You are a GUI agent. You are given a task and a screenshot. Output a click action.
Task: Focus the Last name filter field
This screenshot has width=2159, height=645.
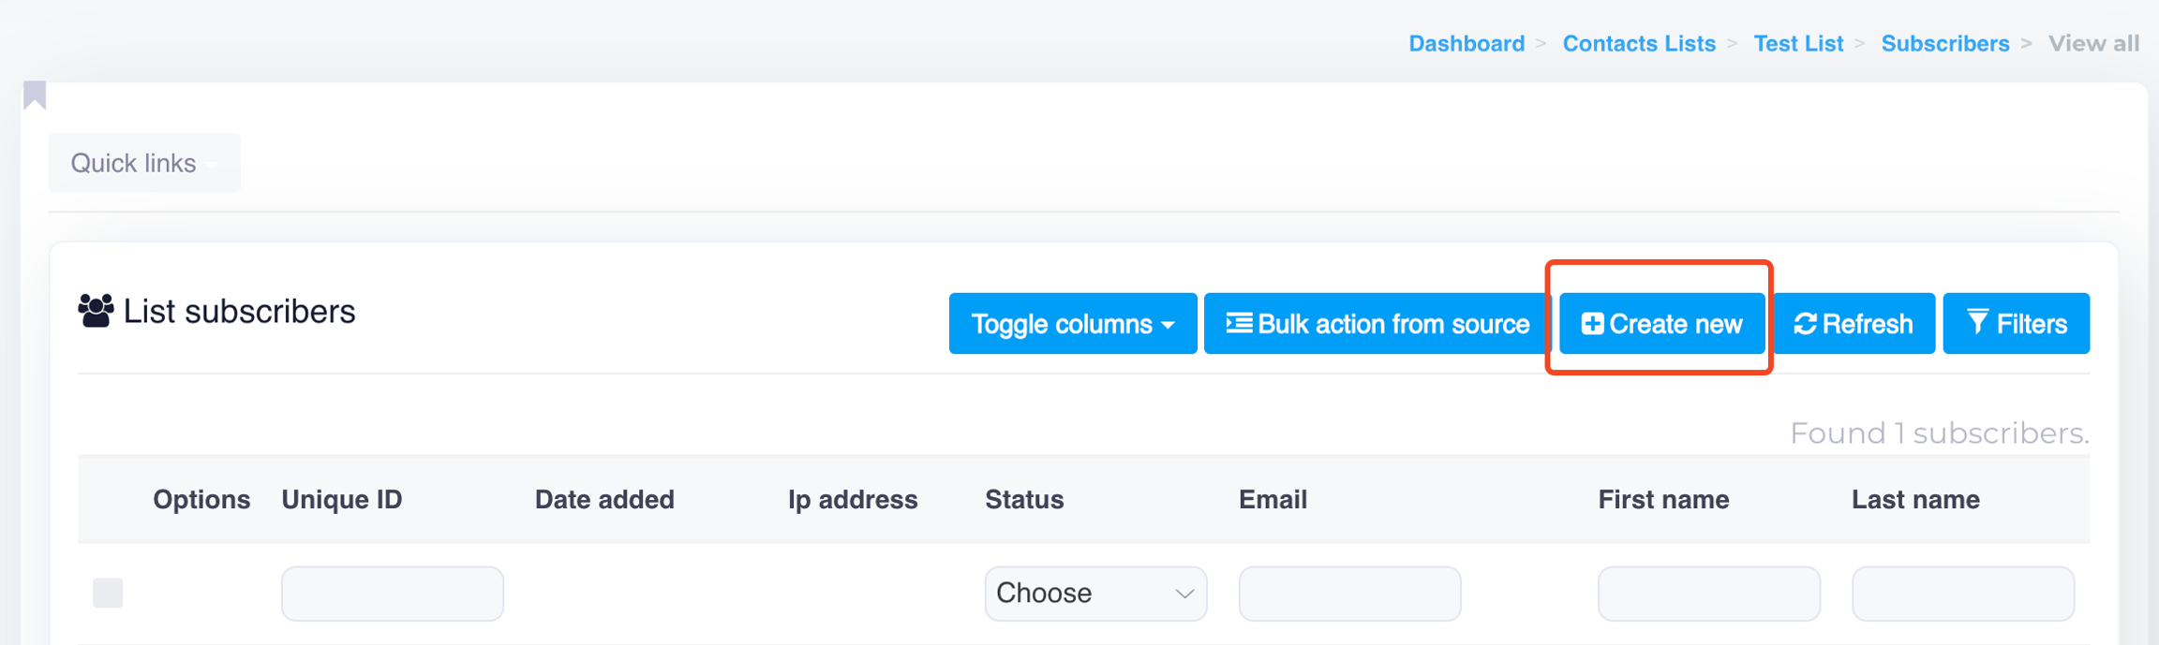point(1962,594)
